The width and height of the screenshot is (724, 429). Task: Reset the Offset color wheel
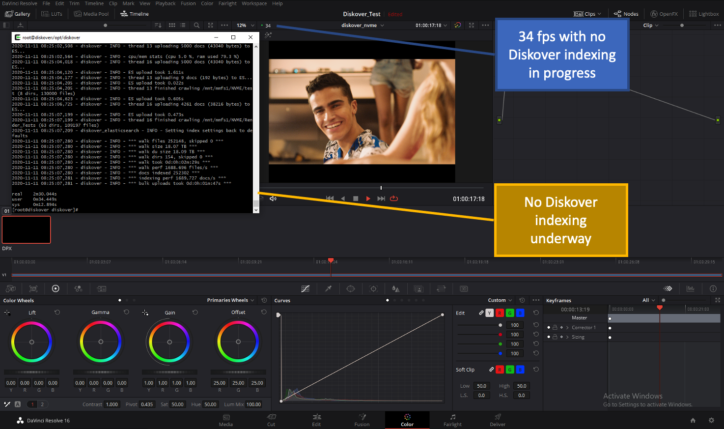click(264, 313)
